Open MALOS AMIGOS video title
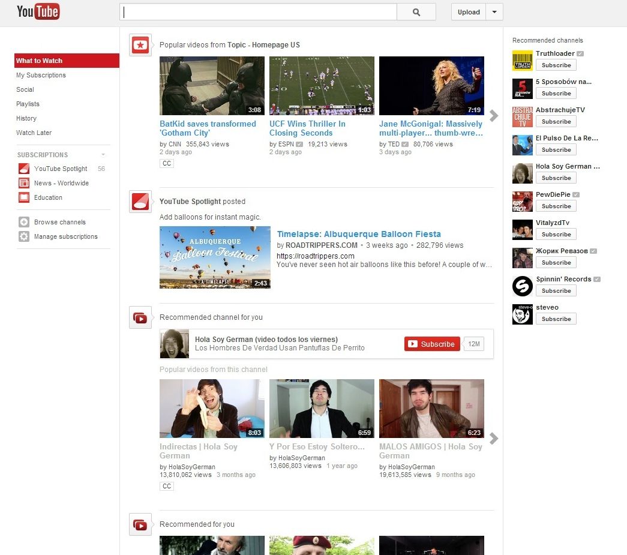 [x=431, y=451]
